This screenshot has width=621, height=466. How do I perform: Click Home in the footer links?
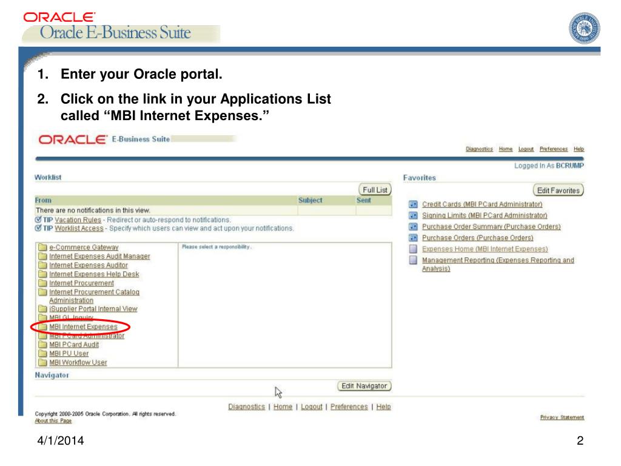pos(283,407)
